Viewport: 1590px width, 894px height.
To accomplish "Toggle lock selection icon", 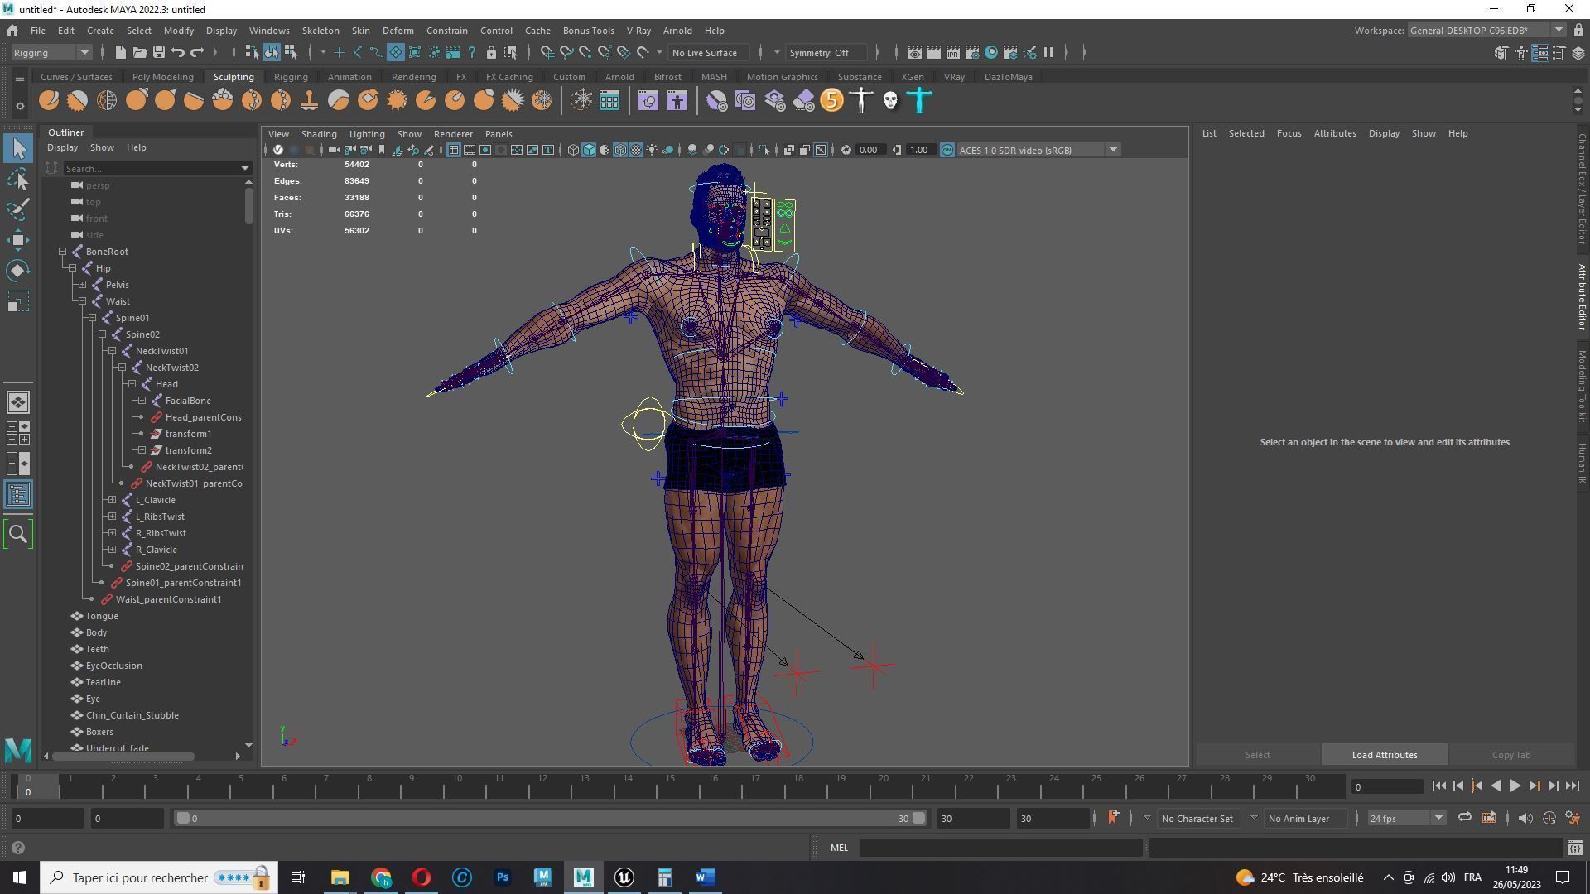I will tap(491, 52).
